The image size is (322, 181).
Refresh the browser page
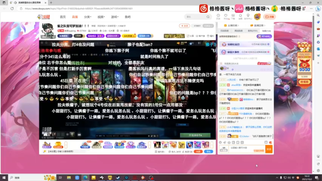12,8
